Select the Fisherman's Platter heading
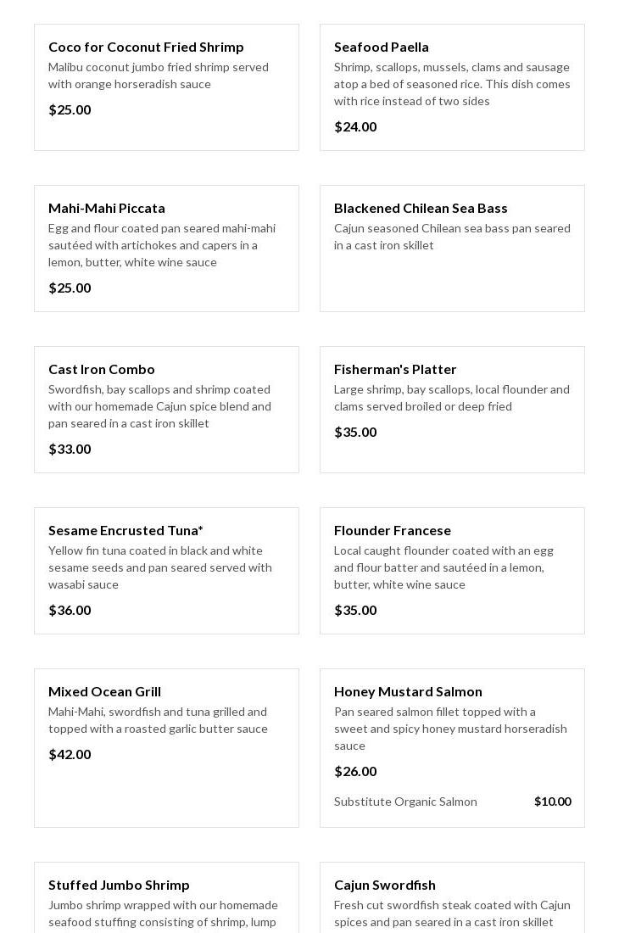 click(x=395, y=369)
